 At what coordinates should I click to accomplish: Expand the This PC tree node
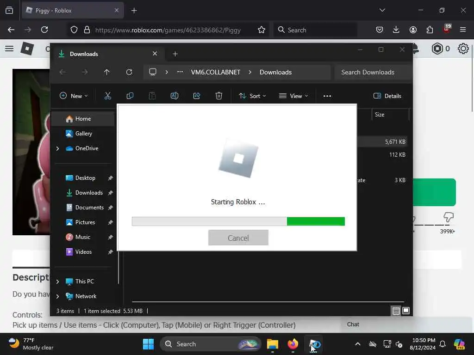[x=57, y=282]
